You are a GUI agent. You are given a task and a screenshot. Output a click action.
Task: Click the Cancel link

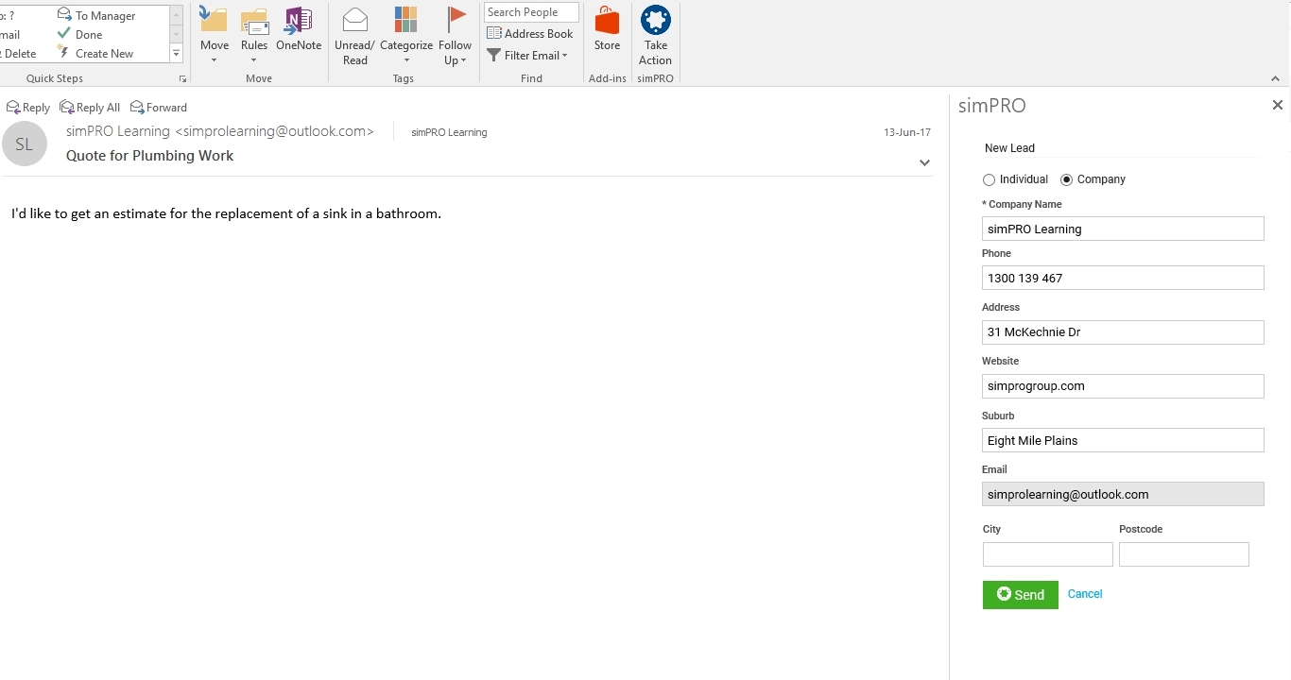1085,594
